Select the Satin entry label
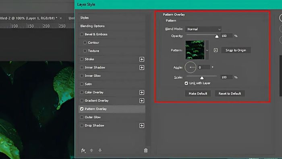This screenshot has width=282, height=159. pos(88,84)
